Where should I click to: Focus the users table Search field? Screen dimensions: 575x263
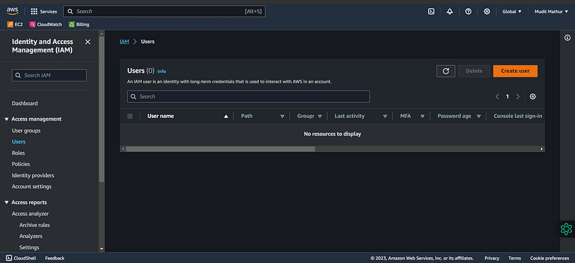pyautogui.click(x=248, y=96)
